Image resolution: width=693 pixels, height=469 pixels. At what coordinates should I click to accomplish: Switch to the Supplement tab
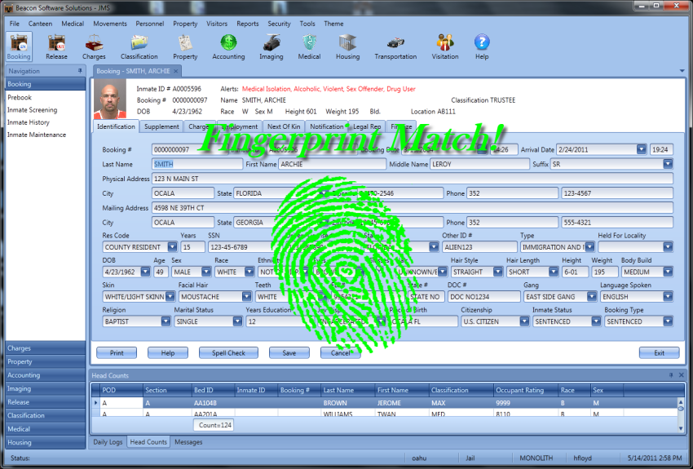161,127
